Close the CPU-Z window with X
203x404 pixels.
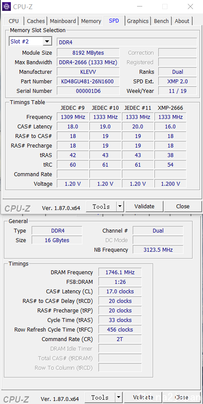pyautogui.click(x=190, y=7)
